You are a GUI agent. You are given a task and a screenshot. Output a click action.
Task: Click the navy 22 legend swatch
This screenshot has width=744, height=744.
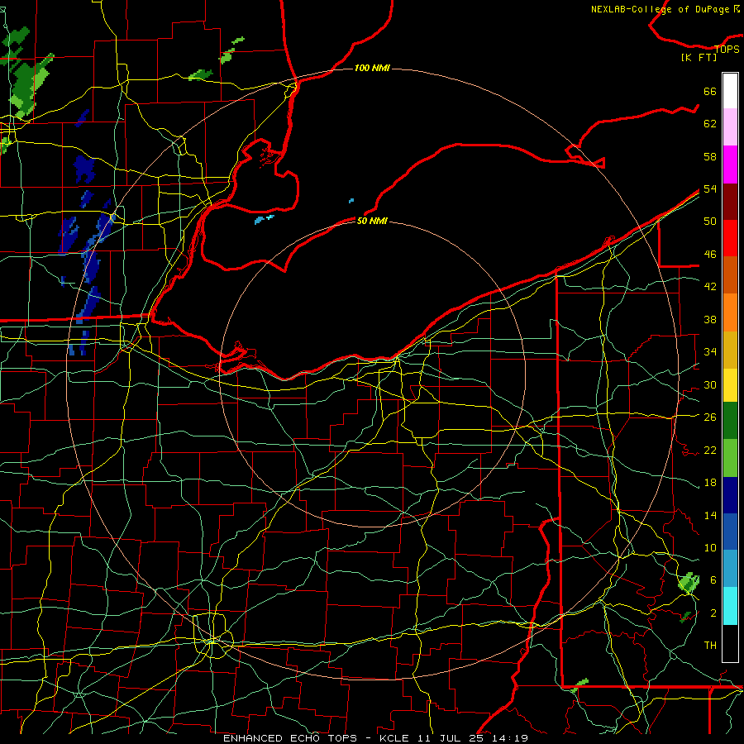pyautogui.click(x=730, y=495)
